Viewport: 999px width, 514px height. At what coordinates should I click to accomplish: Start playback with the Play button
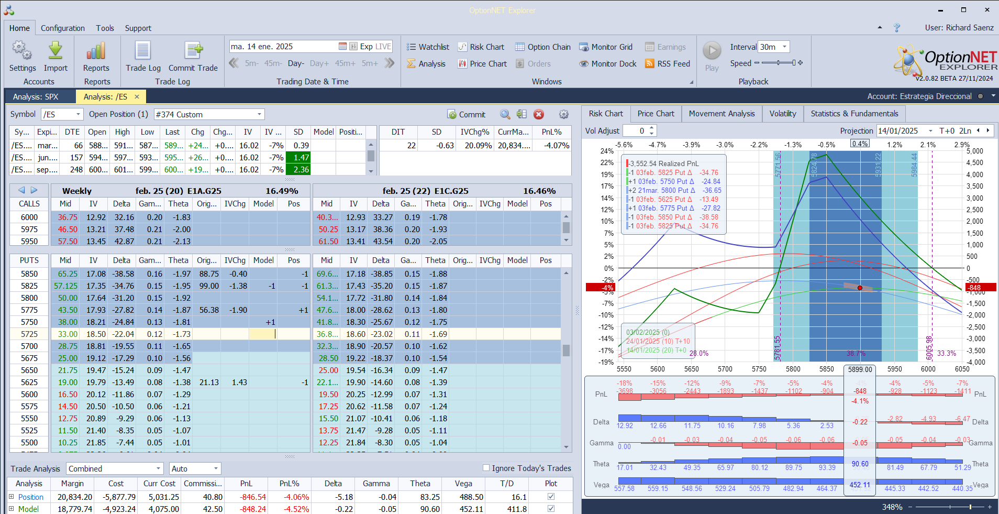(712, 57)
